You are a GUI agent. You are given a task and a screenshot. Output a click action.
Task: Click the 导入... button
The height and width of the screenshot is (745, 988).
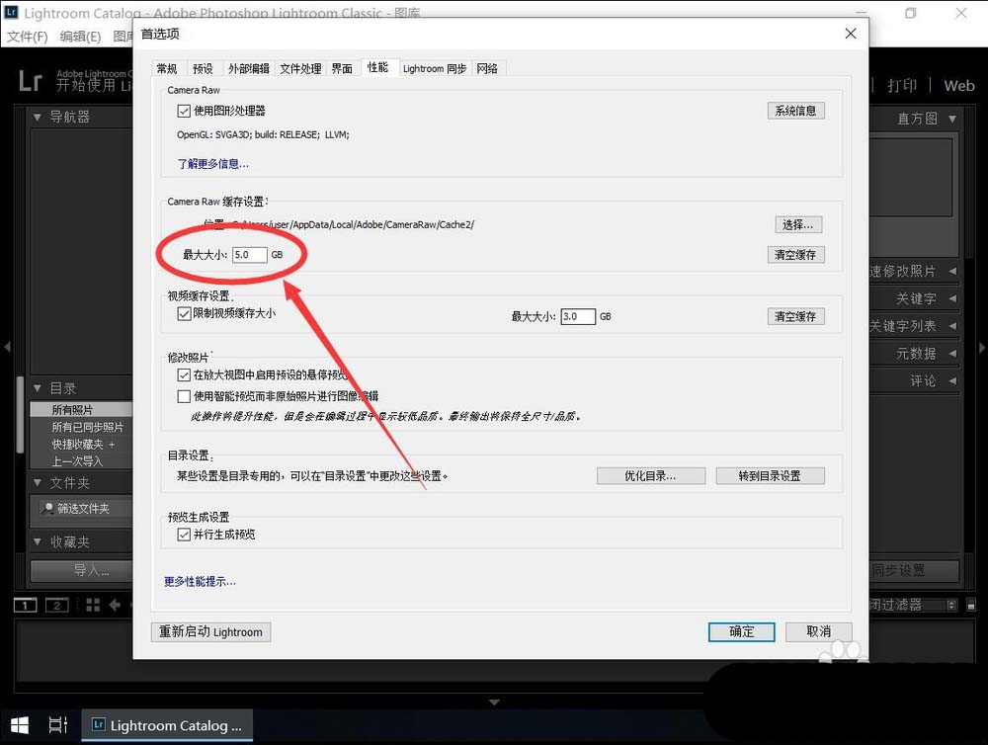tap(82, 571)
